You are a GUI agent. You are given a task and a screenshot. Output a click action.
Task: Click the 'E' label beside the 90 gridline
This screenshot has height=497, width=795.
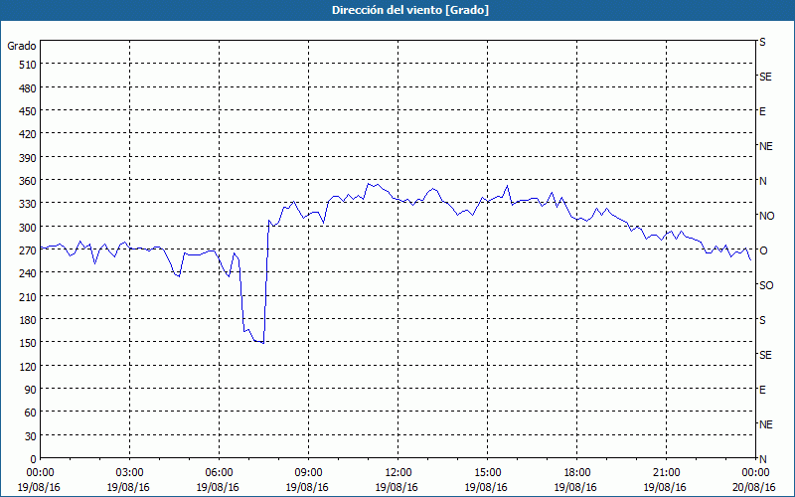click(762, 390)
